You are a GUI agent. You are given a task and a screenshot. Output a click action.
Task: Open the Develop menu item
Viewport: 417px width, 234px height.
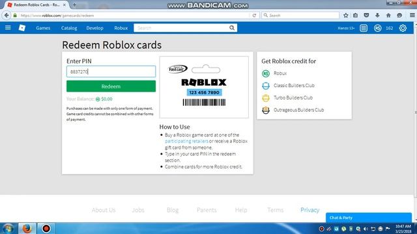click(x=94, y=28)
